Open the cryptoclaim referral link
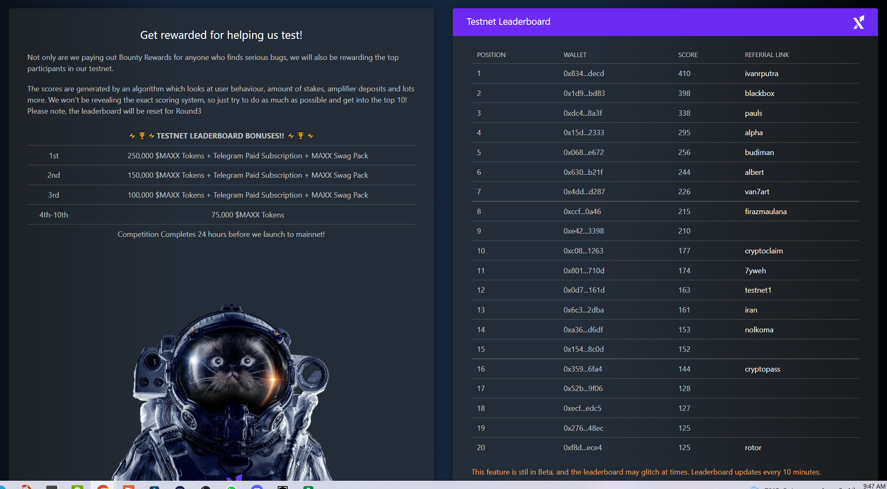 tap(764, 251)
